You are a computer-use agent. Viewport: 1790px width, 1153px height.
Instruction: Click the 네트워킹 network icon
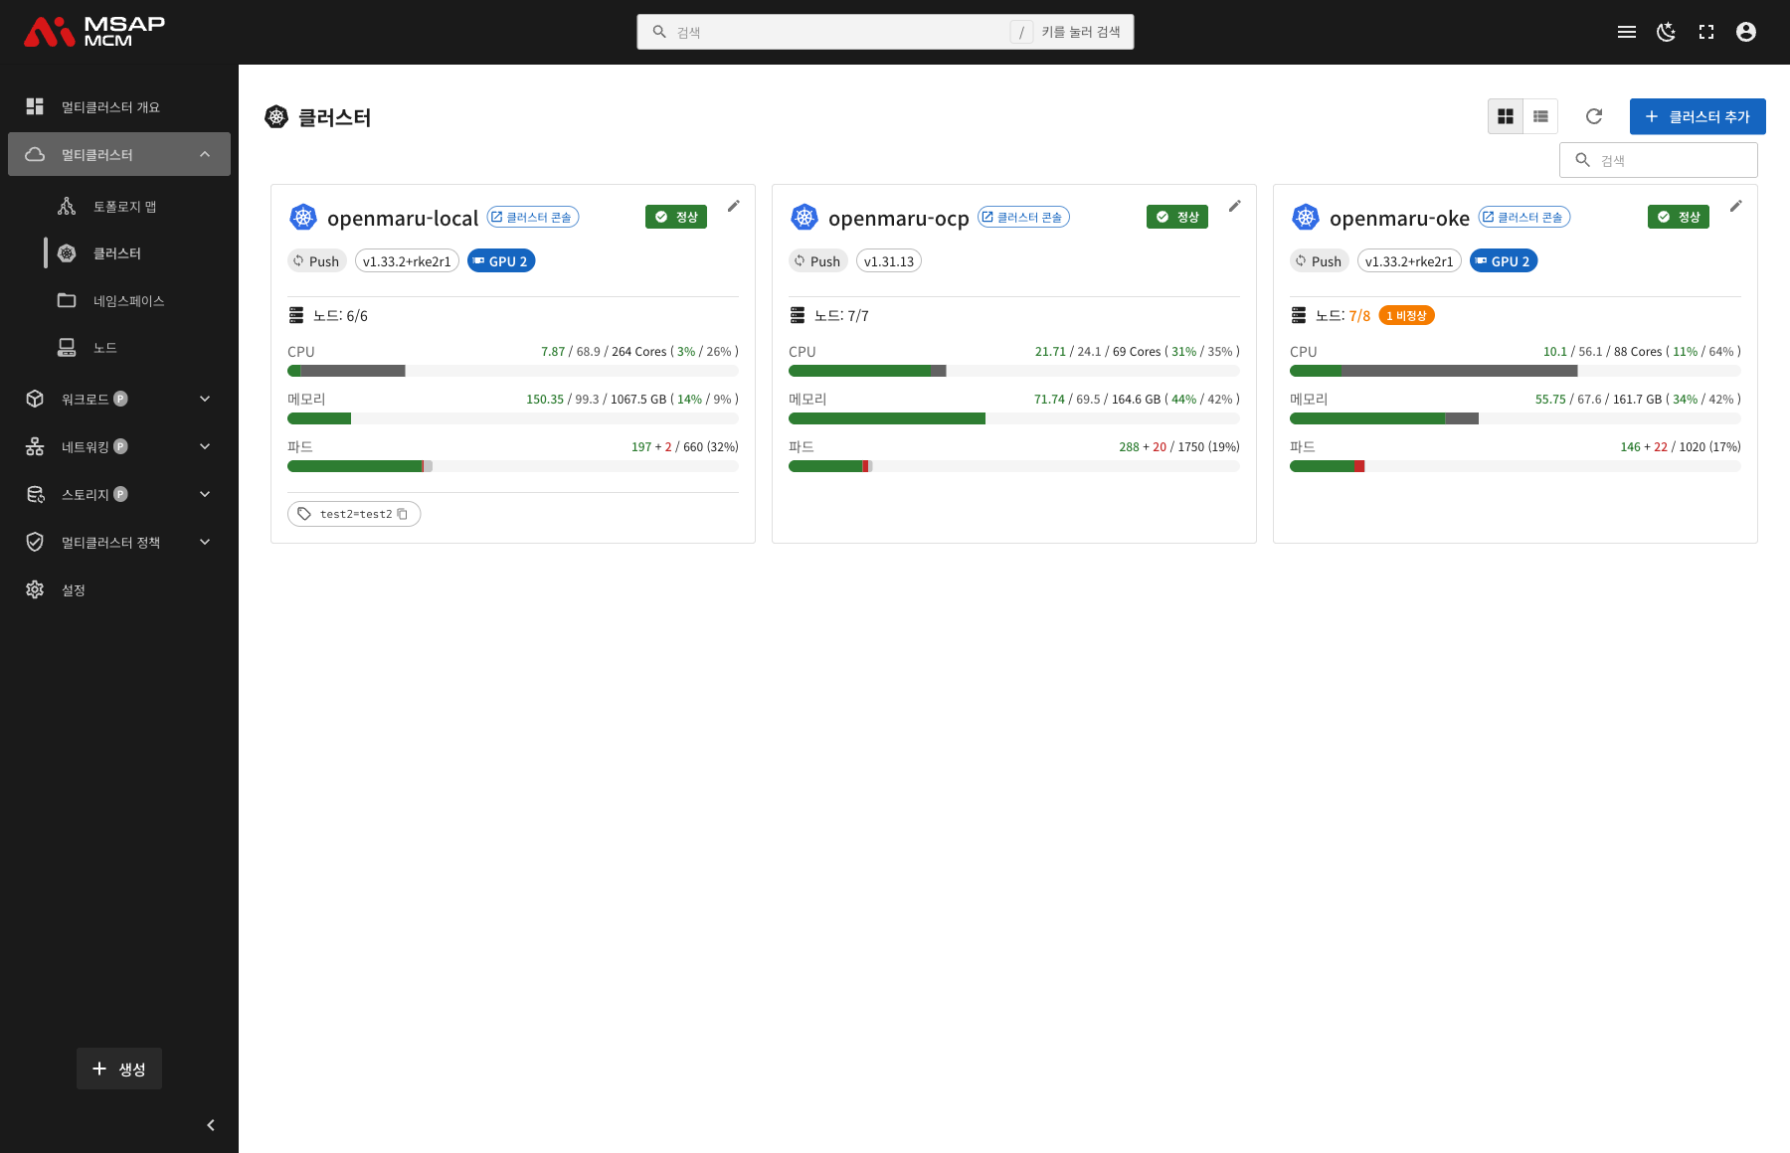tap(35, 446)
